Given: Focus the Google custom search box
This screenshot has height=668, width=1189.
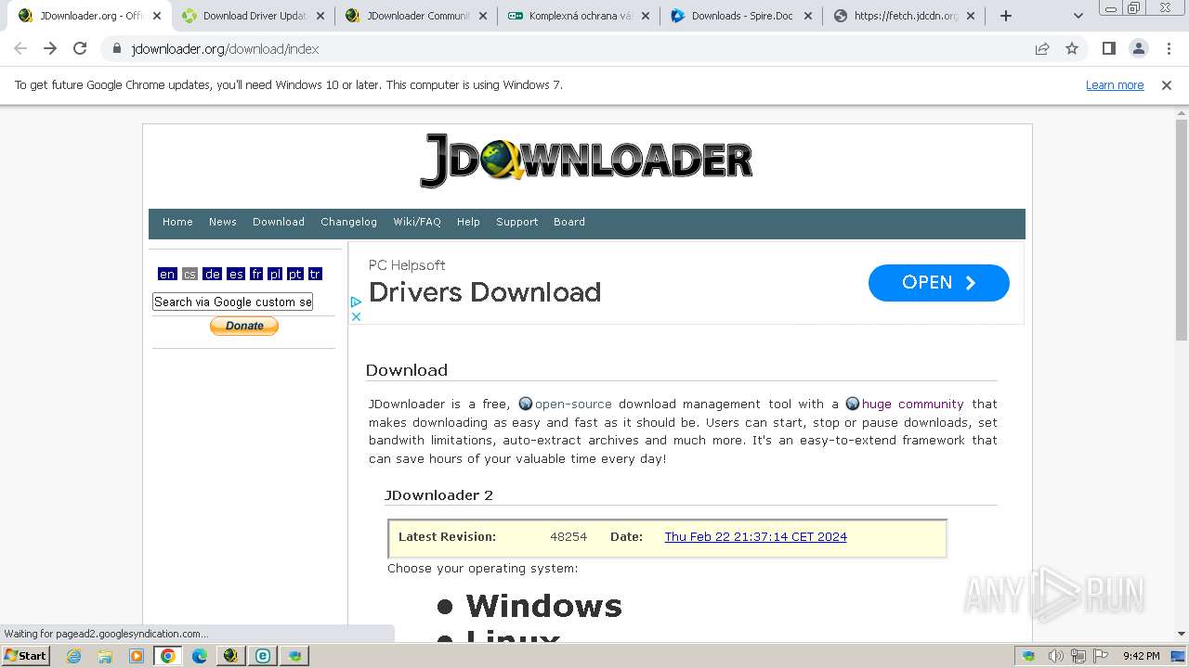Looking at the screenshot, I should 232,302.
